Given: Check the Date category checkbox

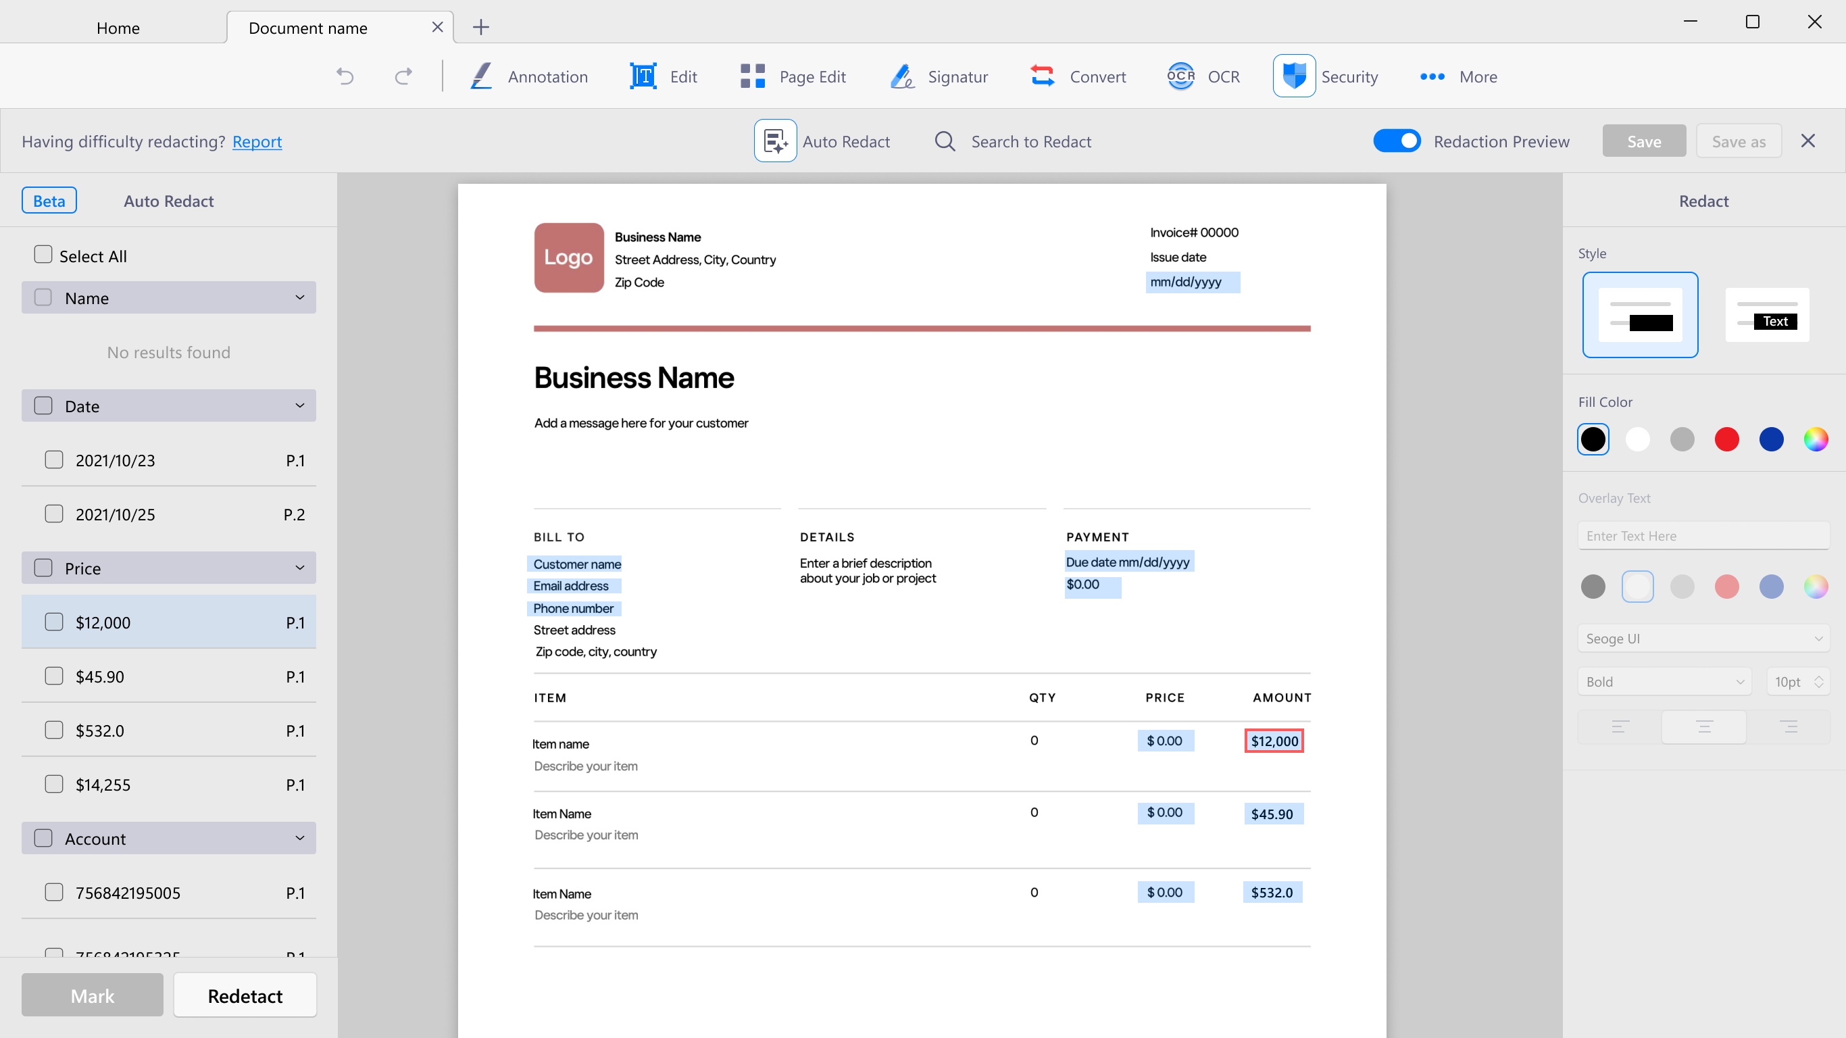Looking at the screenshot, I should coord(43,405).
